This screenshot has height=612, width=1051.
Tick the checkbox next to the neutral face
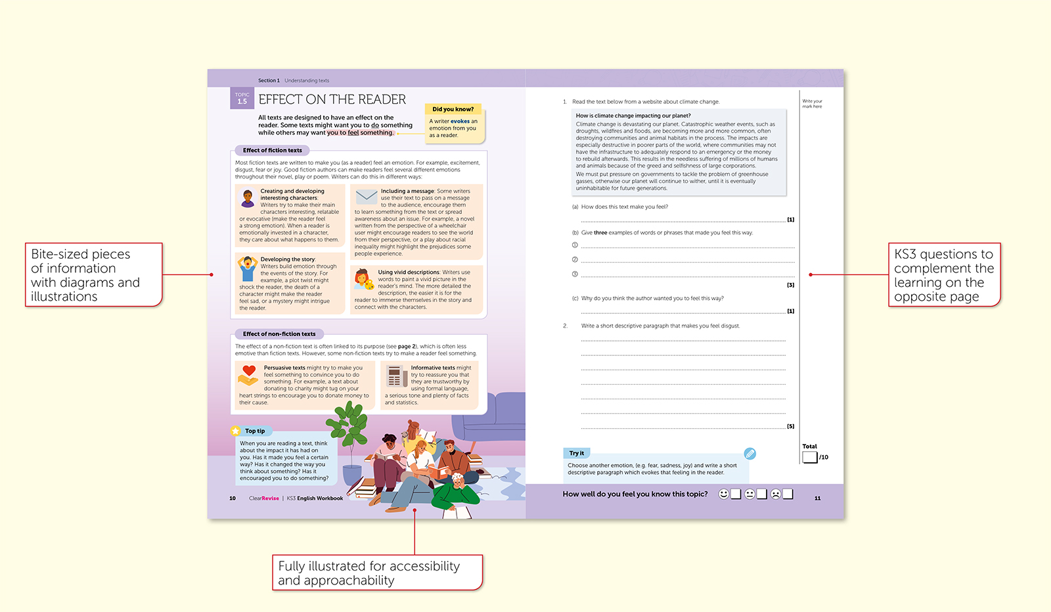(x=761, y=494)
